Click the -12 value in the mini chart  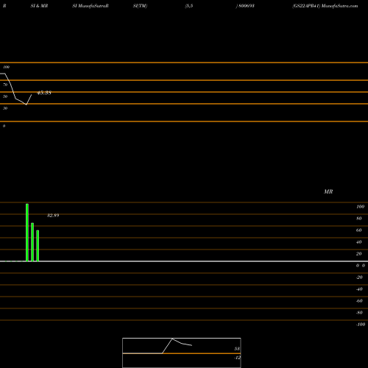pyautogui.click(x=237, y=358)
